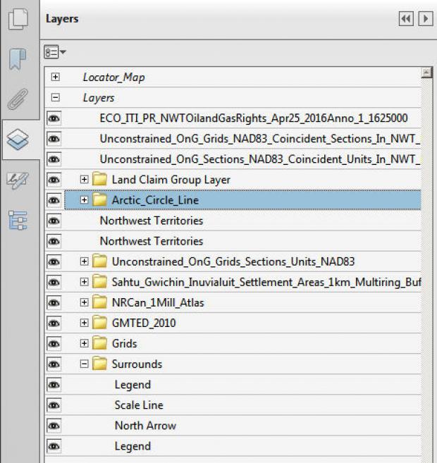Click the Grids folder icon
This screenshot has height=463, width=437.
coord(99,343)
